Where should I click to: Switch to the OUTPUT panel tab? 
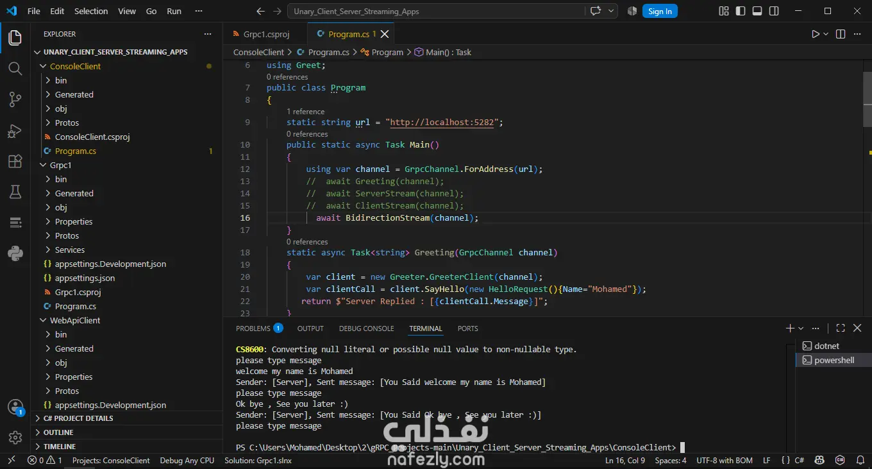pyautogui.click(x=310, y=328)
